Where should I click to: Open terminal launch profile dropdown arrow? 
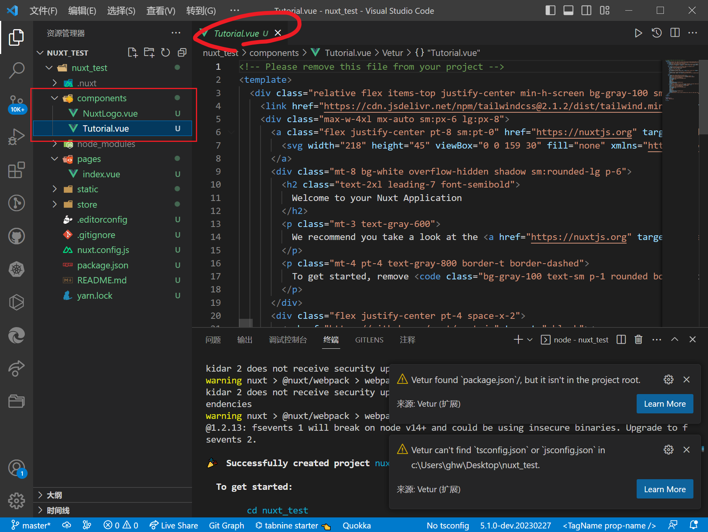530,339
